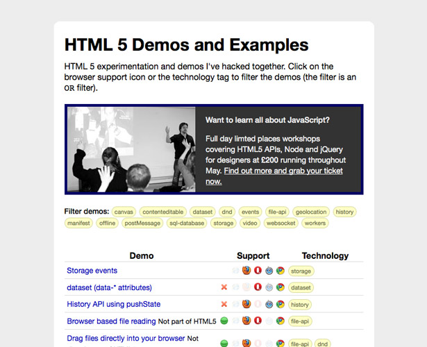Screen dimensions: 427x347
Task: Click Chrome icon in Browser based file reading row
Action: [x=281, y=321]
